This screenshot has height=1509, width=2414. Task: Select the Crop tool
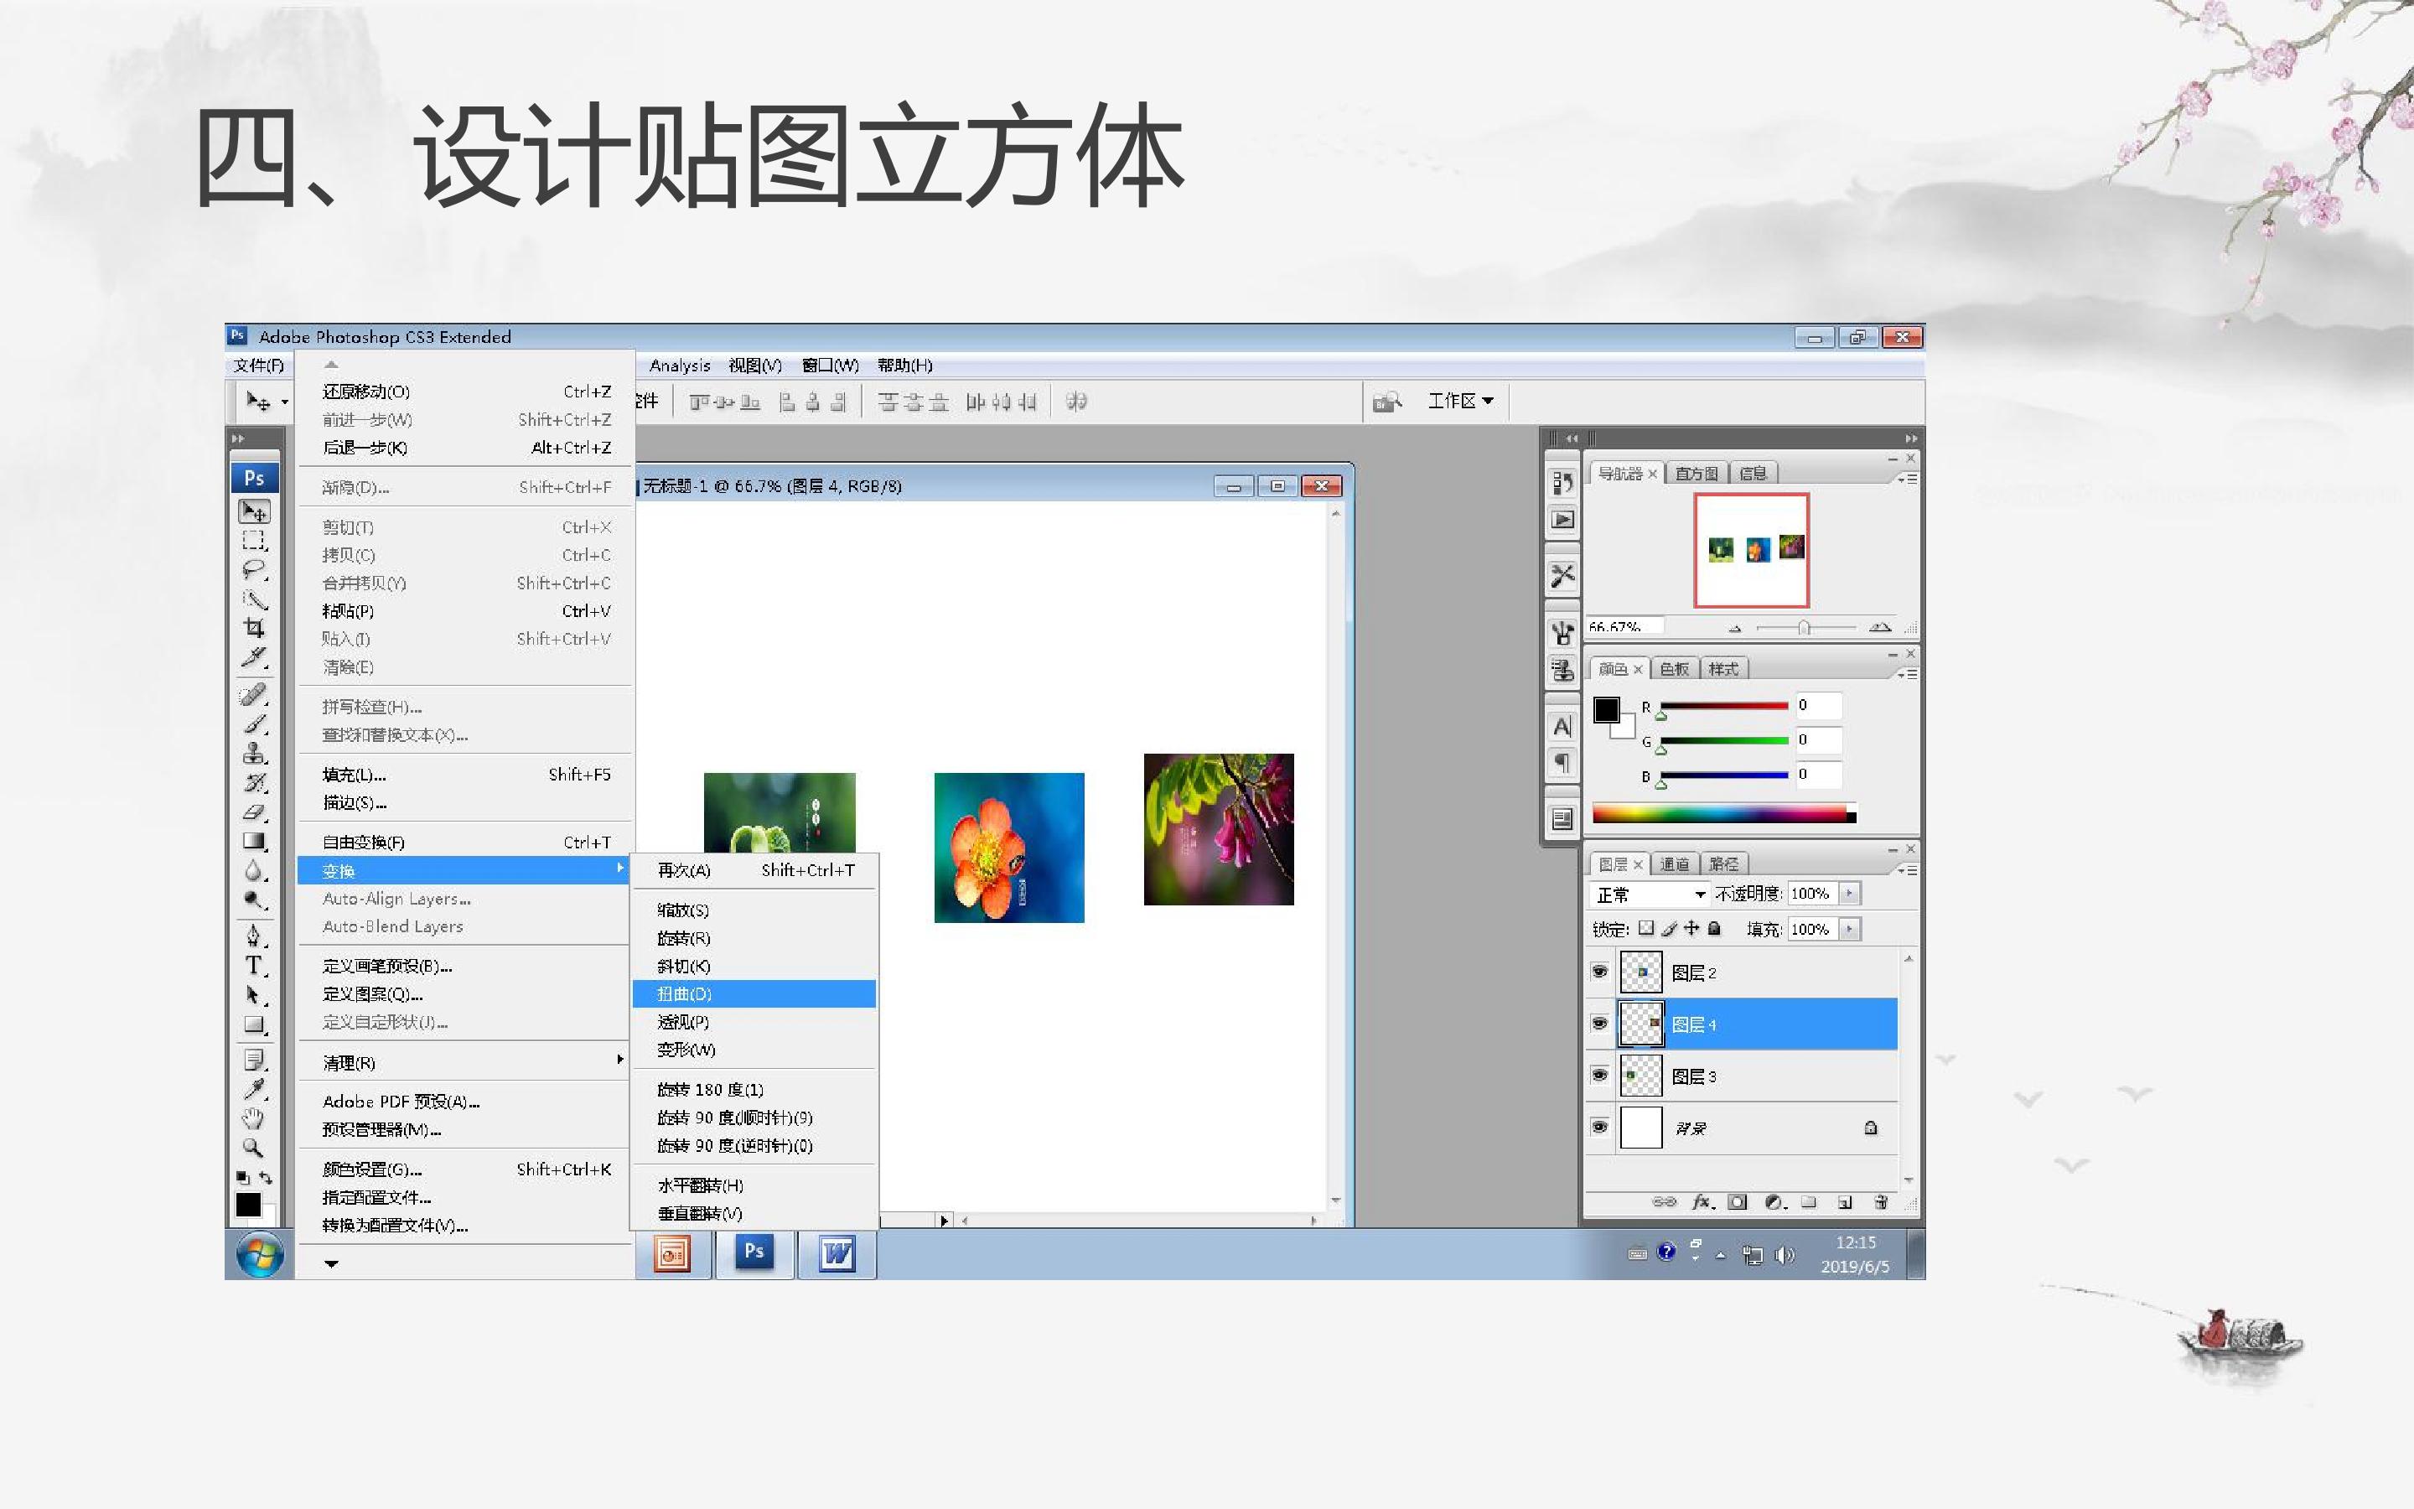click(x=254, y=628)
